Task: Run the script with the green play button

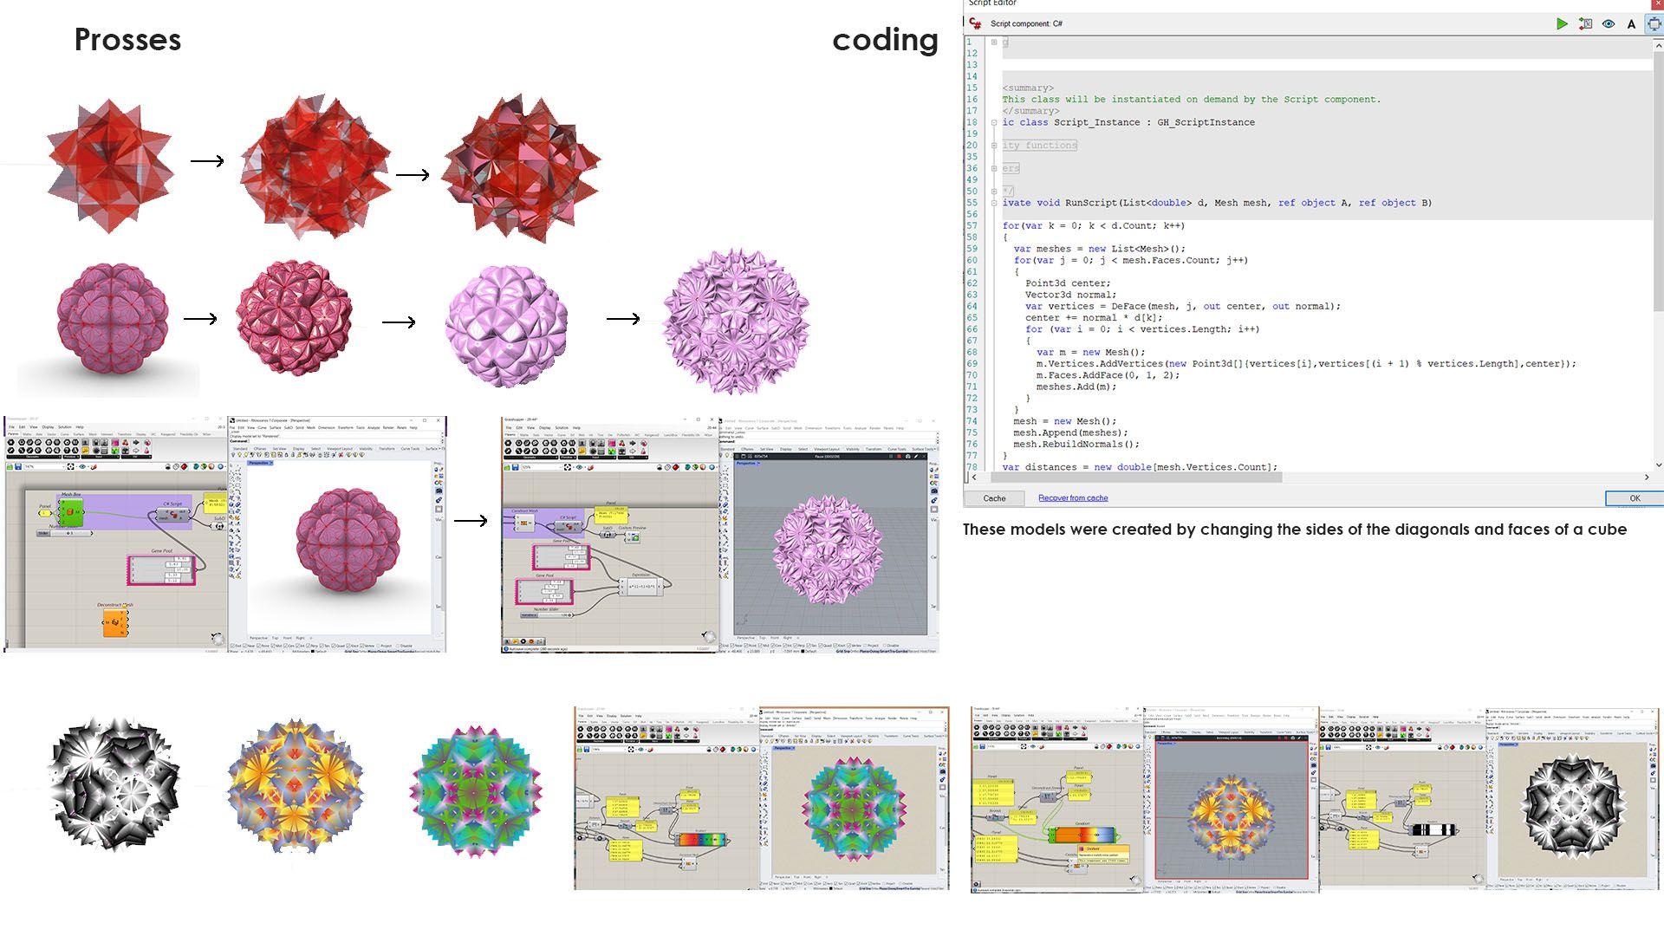Action: (1562, 24)
